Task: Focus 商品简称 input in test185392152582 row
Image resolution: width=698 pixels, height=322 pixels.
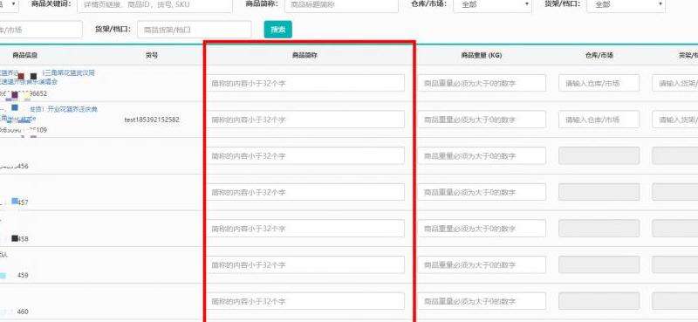Action: (305, 120)
